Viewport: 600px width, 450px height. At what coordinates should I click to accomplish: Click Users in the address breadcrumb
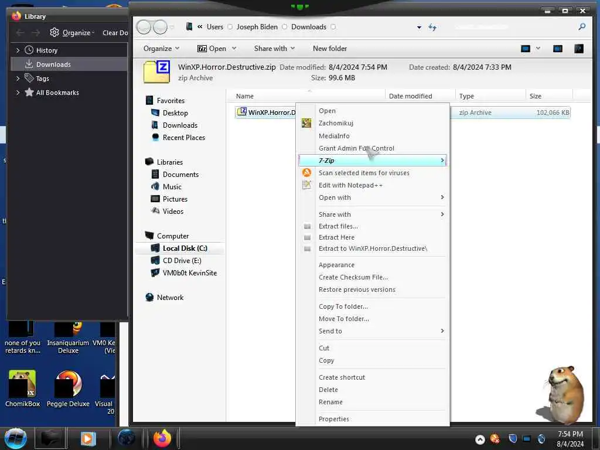[215, 27]
